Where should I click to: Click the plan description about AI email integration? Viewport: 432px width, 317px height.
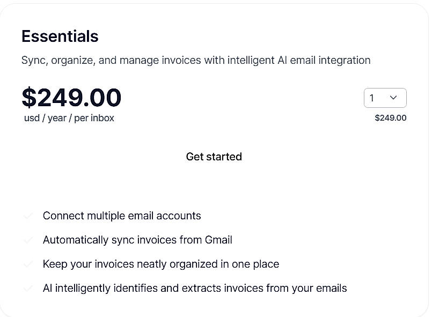point(195,60)
